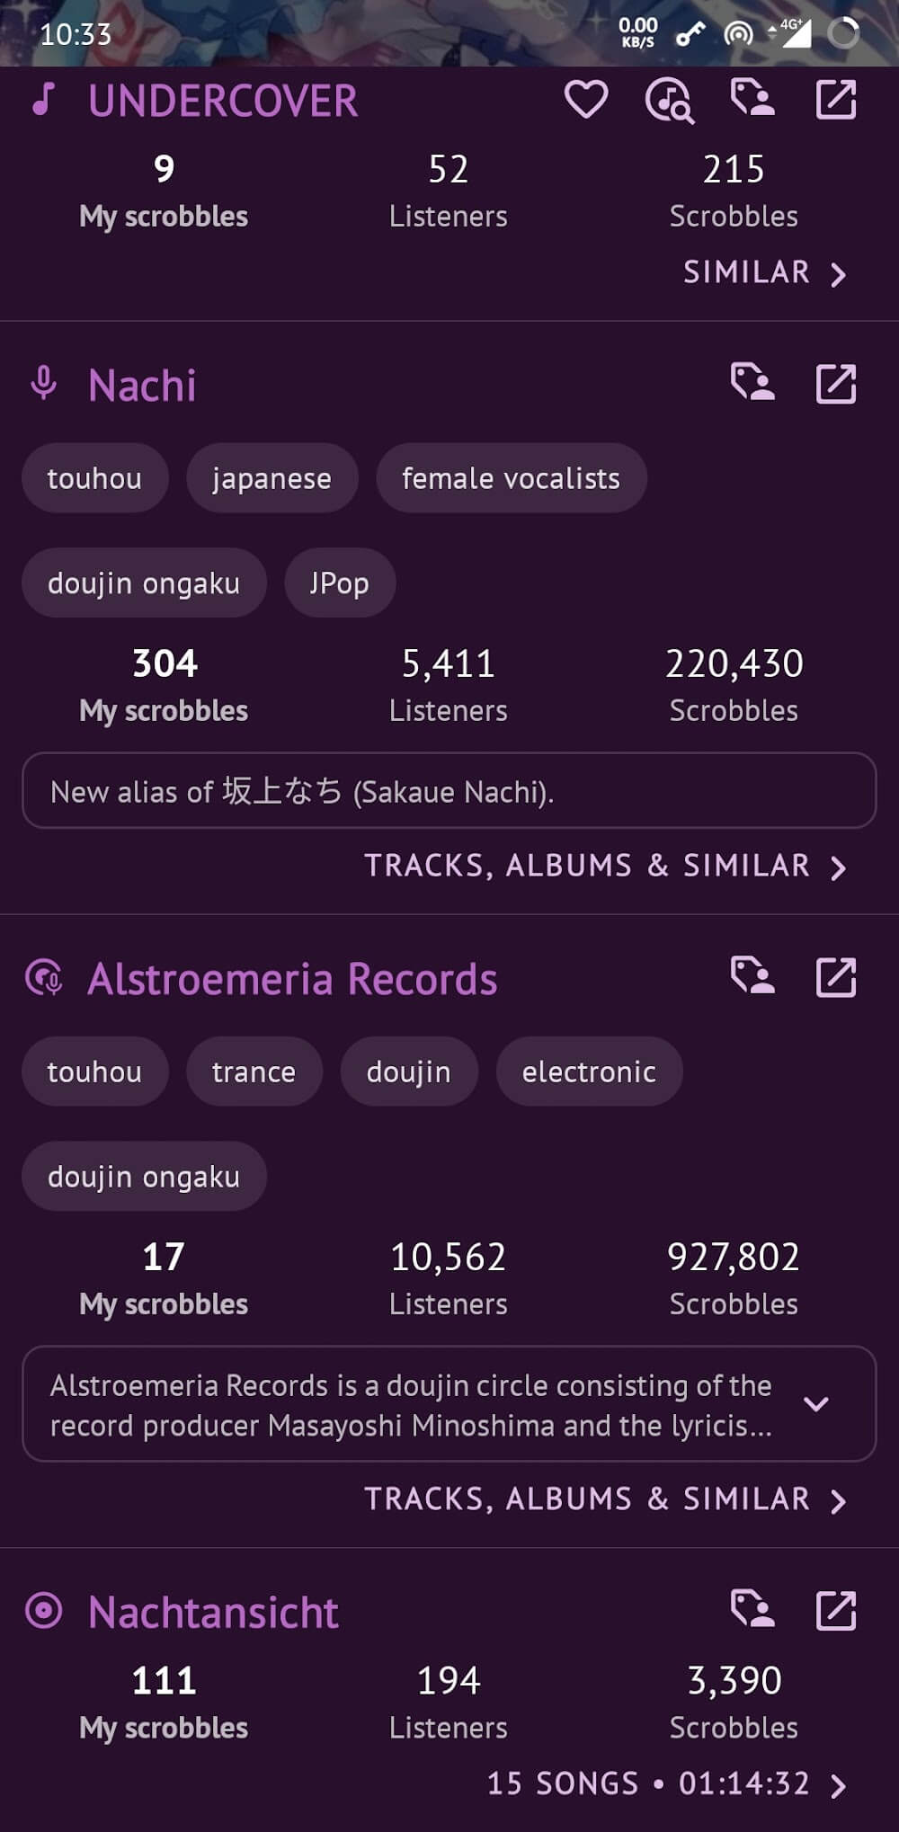The width and height of the screenshot is (899, 1832).
Task: Open user tags icon for UNDERCOVER
Action: [752, 99]
